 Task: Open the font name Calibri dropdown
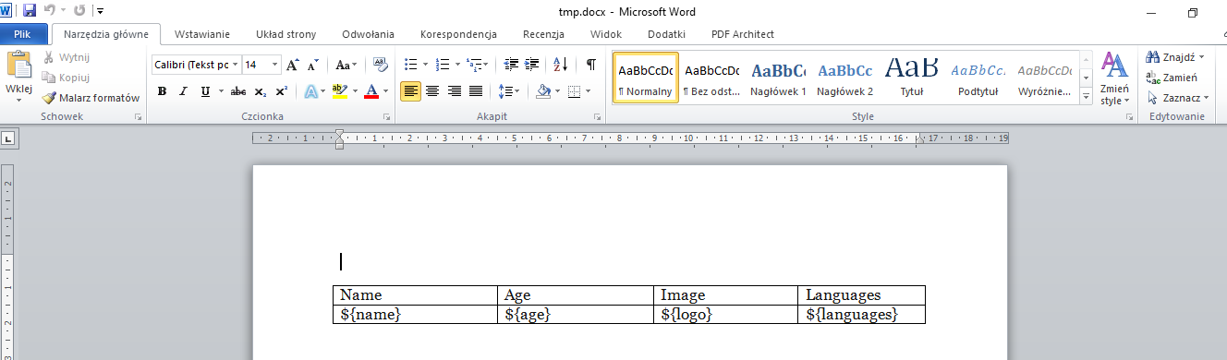(x=236, y=66)
